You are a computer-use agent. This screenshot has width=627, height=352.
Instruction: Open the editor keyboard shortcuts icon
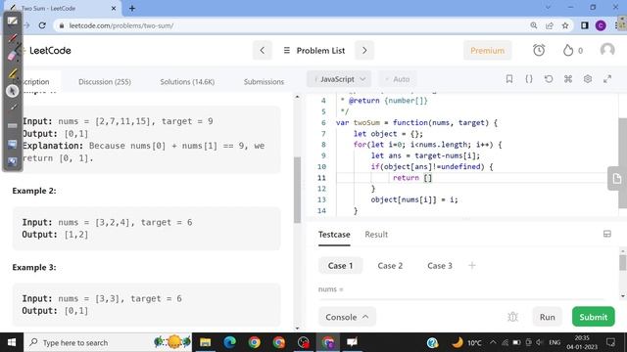tap(568, 79)
